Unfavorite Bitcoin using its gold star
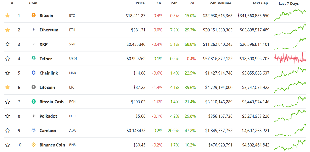Screen dimensions: 310x152 pyautogui.click(x=7, y=16)
